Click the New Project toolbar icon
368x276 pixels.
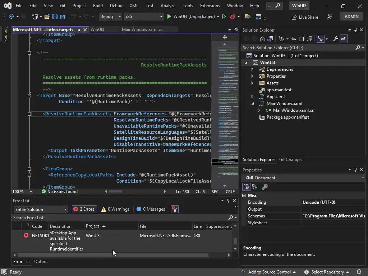point(35,17)
